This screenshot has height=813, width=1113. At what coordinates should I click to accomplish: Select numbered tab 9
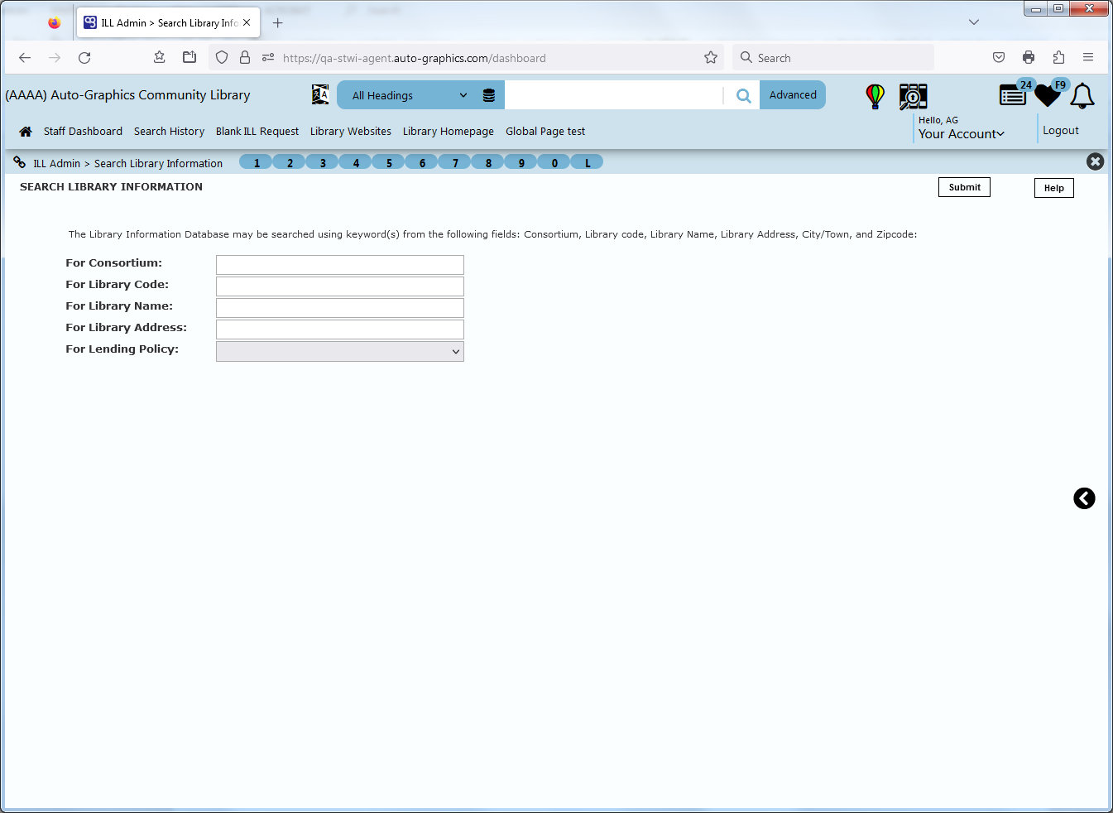pos(521,162)
